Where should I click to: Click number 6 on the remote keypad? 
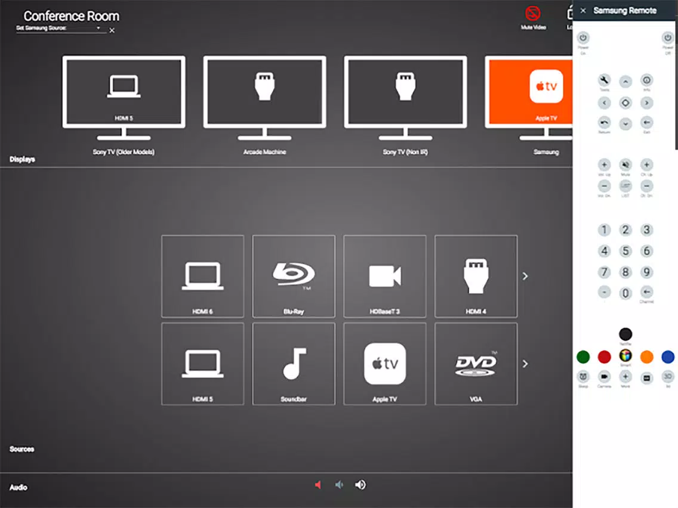646,251
